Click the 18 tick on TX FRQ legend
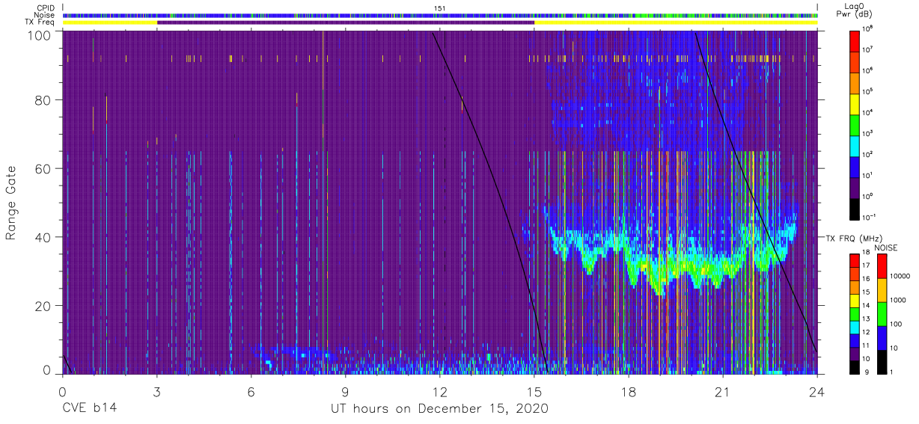919x424 pixels. (x=867, y=253)
